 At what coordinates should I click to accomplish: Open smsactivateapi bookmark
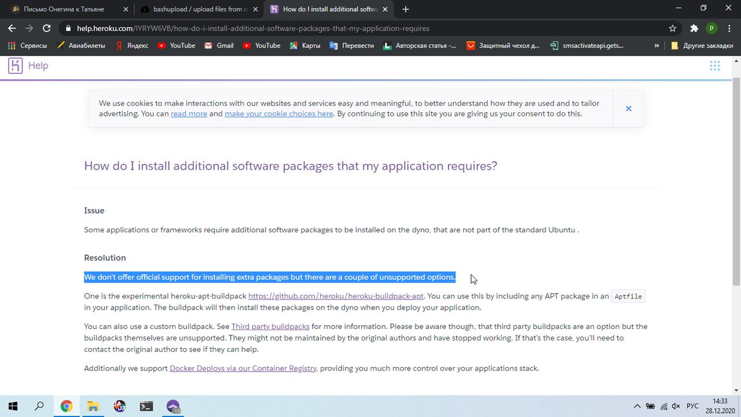(x=587, y=45)
